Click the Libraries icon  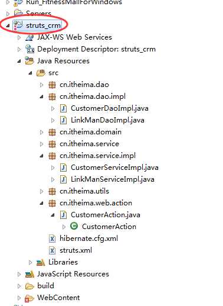[41, 262]
